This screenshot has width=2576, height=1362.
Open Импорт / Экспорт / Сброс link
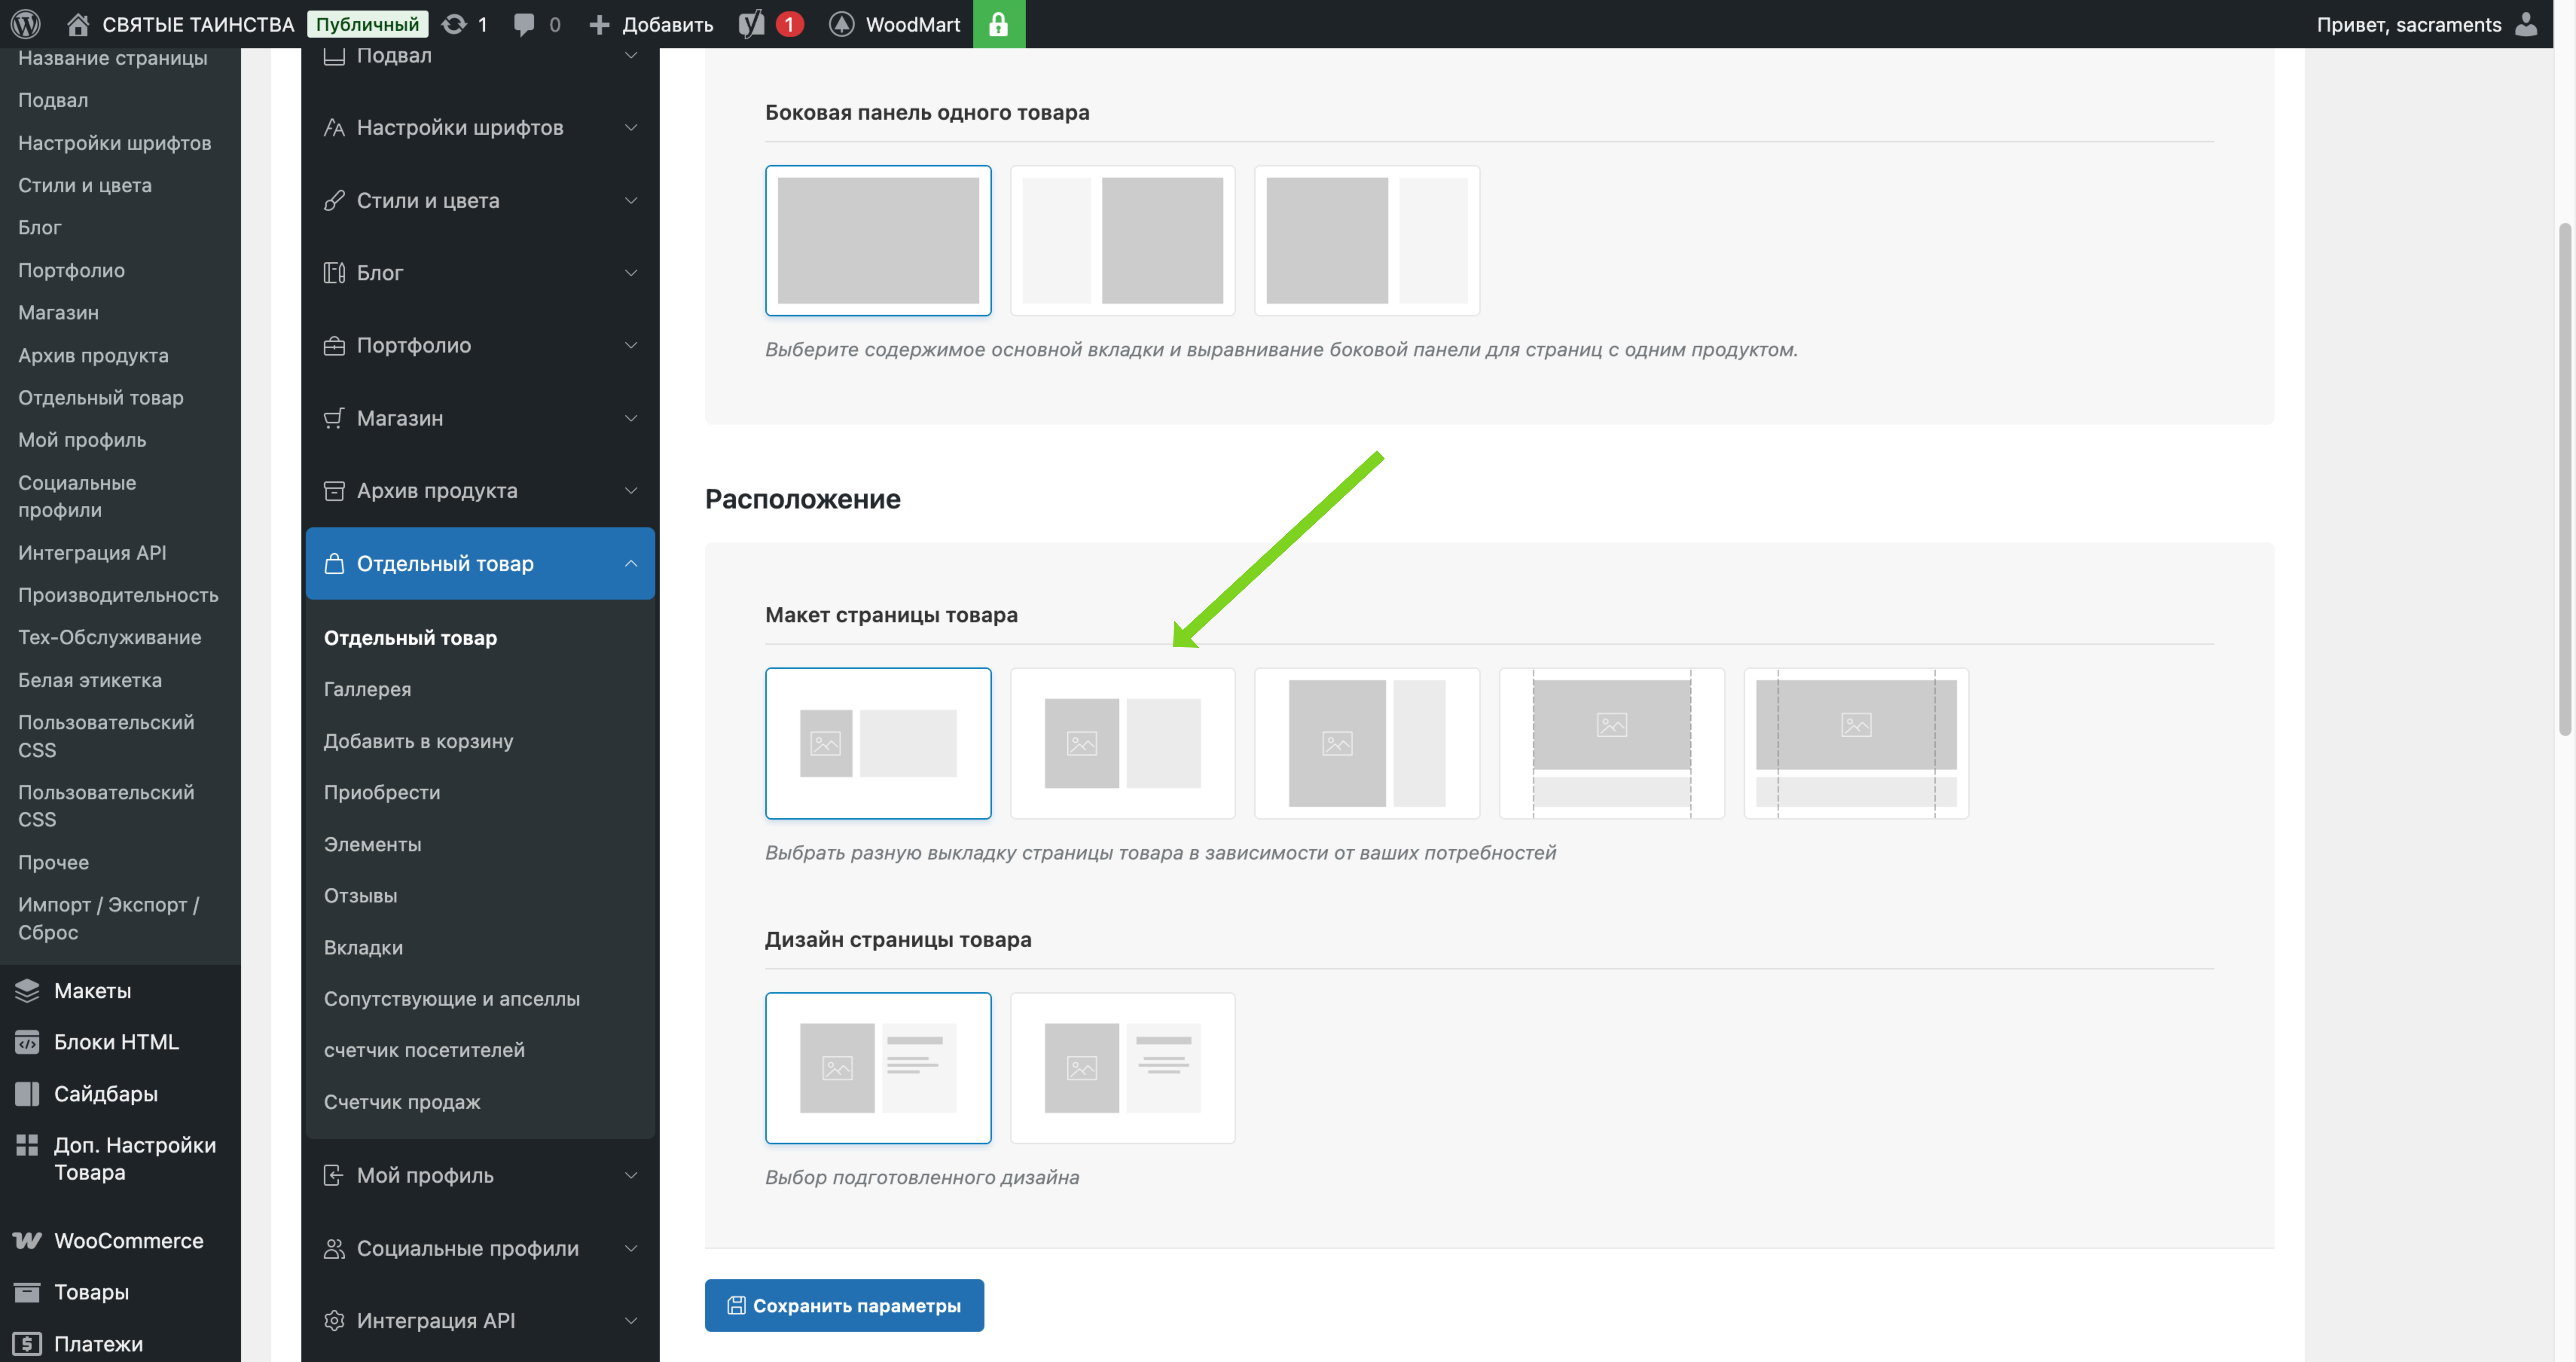coord(108,919)
